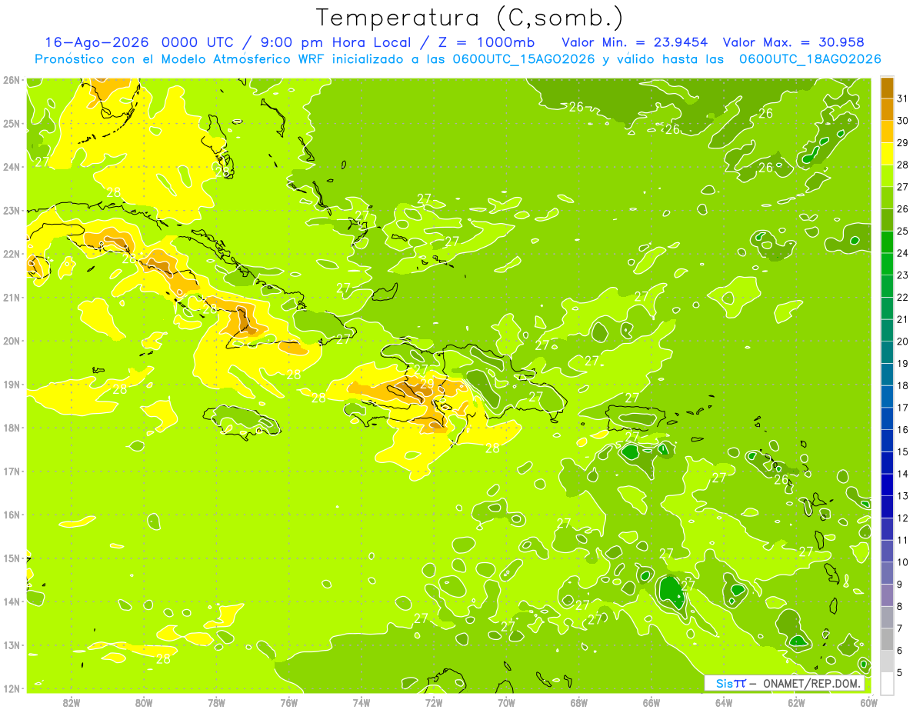Select the olive-green swatch between 25 and 26
Image resolution: width=923 pixels, height=713 pixels.
(887, 220)
